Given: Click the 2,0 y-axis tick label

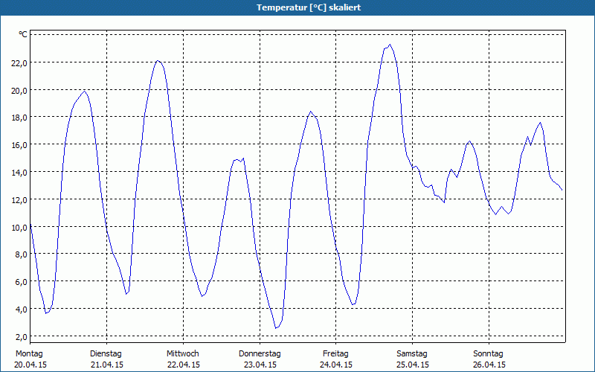Looking at the screenshot, I should click(21, 336).
